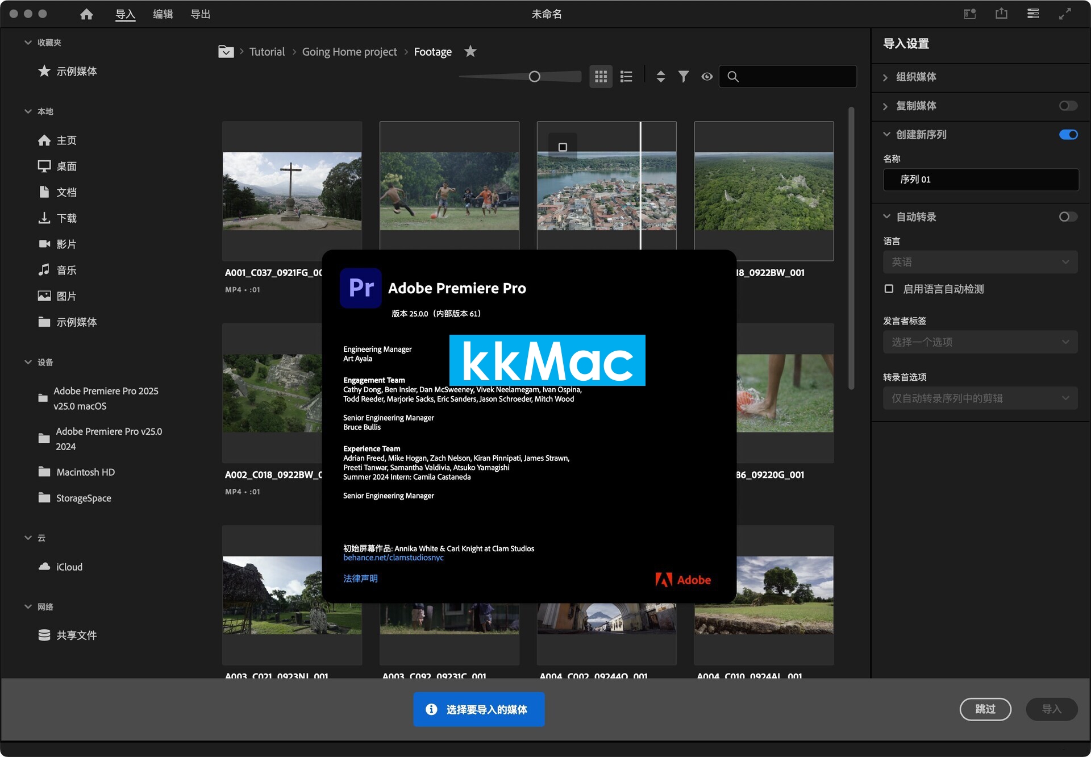Image resolution: width=1091 pixels, height=757 pixels.
Task: Collapse the 收藏夹 section
Action: (x=28, y=43)
